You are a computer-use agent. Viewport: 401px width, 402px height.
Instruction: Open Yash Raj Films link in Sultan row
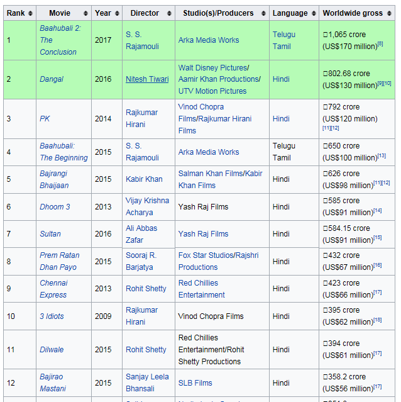click(203, 234)
